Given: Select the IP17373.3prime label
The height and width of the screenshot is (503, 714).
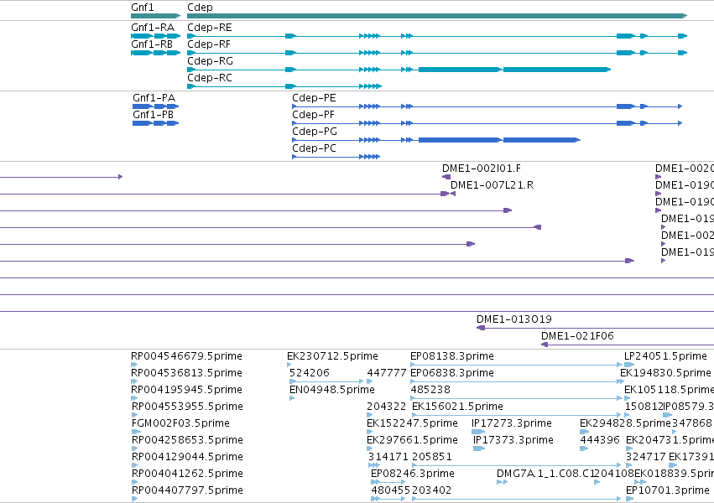Looking at the screenshot, I should coord(513,440).
